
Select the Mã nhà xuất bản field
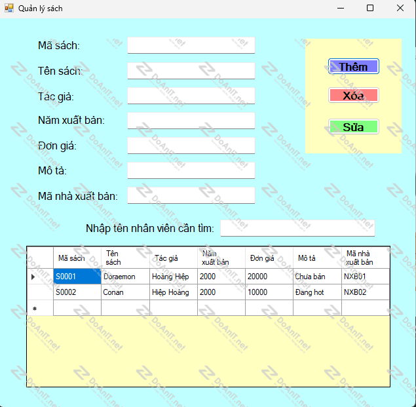(x=191, y=195)
